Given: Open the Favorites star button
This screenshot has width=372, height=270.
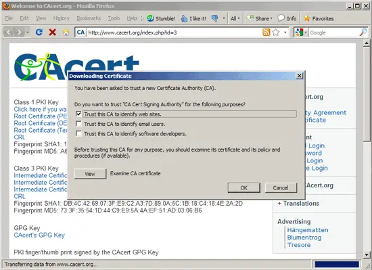Looking at the screenshot, I should 319,18.
